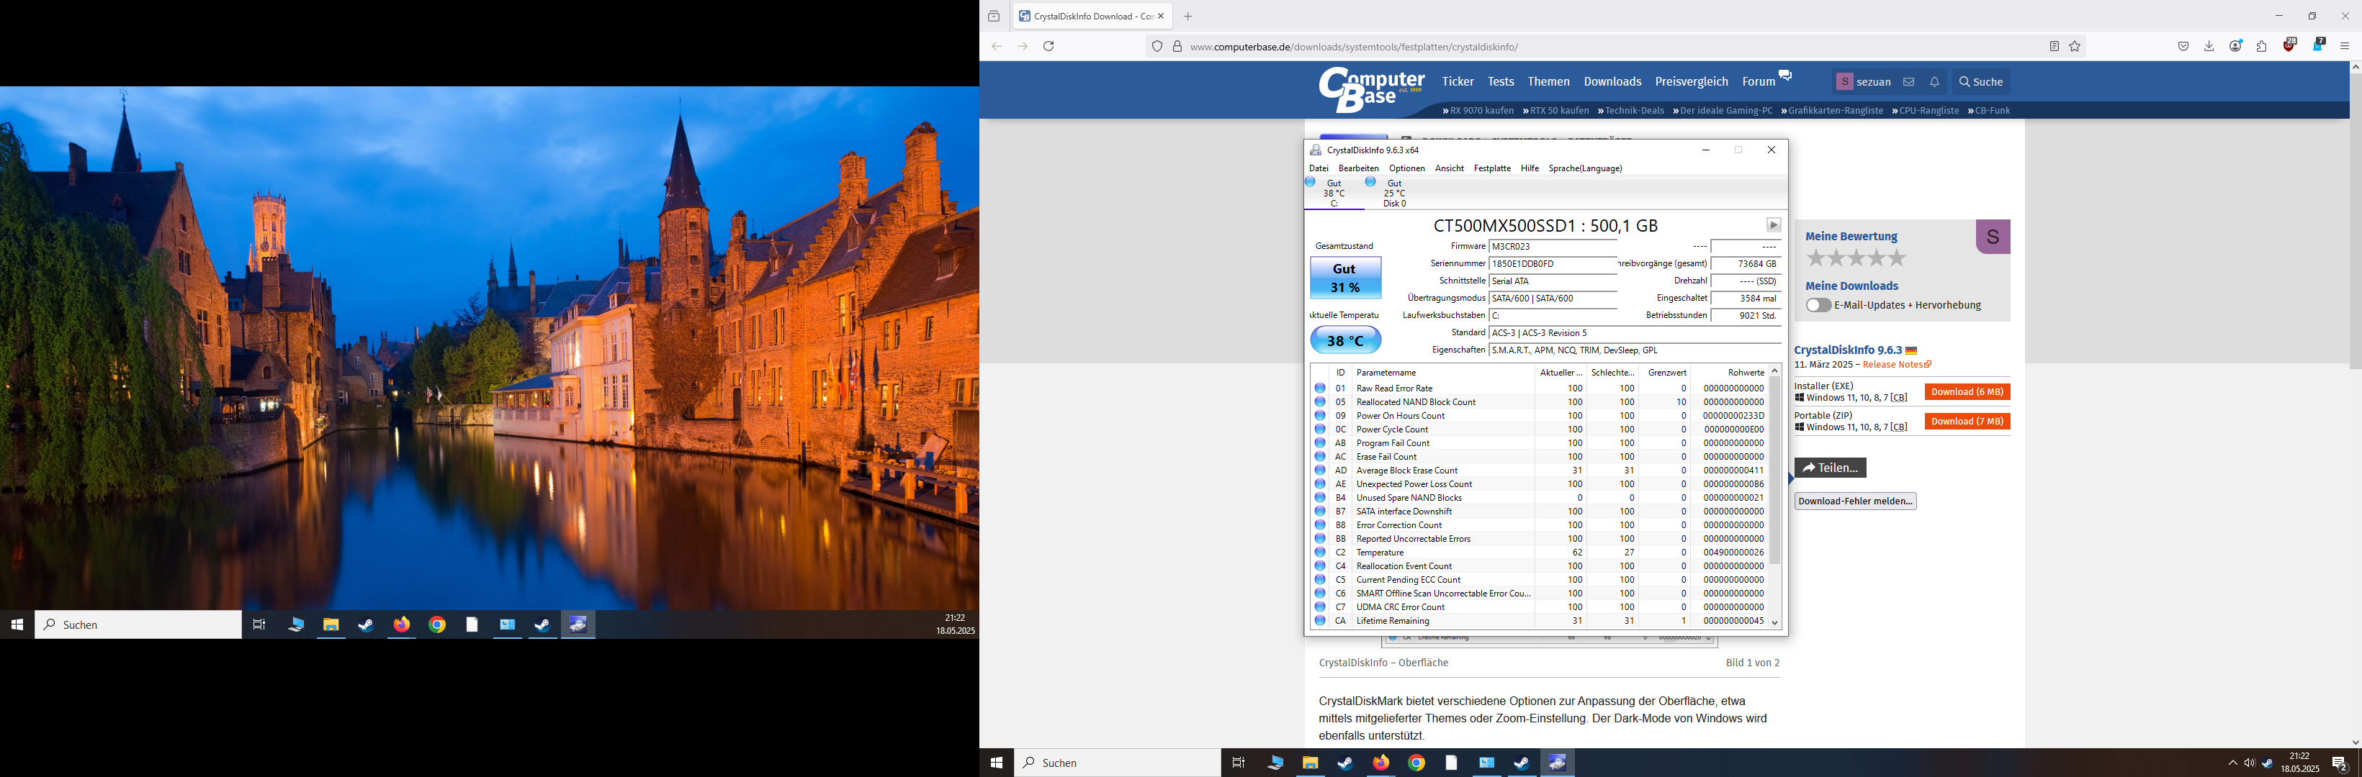Open the Firefox hamburger menu
Screen dimensions: 2362x777
[2345, 47]
